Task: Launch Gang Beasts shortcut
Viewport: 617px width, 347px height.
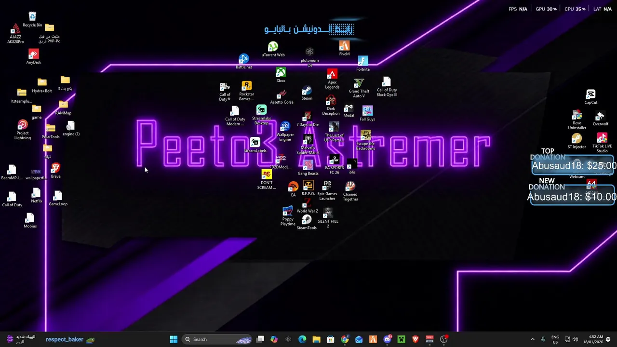Action: 308,168
